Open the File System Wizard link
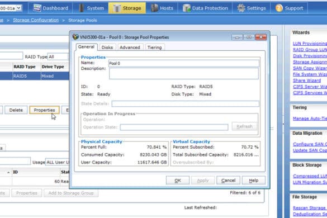Viewport: 327px width, 218px height. click(310, 74)
